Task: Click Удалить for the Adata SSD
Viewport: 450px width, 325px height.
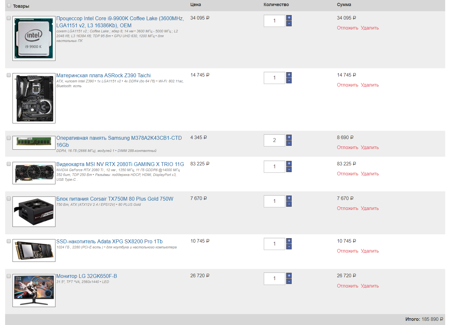Action: [370, 251]
